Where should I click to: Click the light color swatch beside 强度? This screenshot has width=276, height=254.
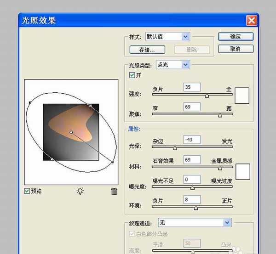242,96
